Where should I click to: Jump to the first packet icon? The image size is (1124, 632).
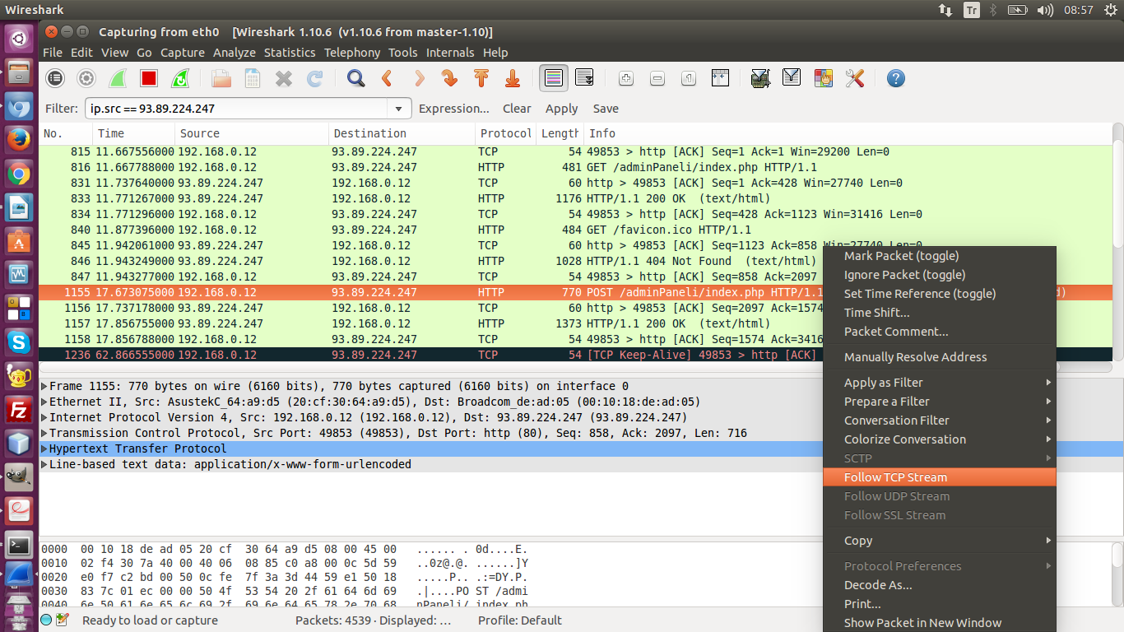(481, 79)
